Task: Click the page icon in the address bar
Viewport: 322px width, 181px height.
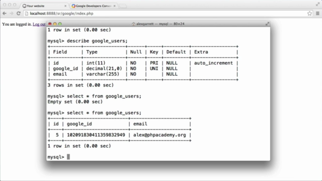Action: (x=27, y=14)
